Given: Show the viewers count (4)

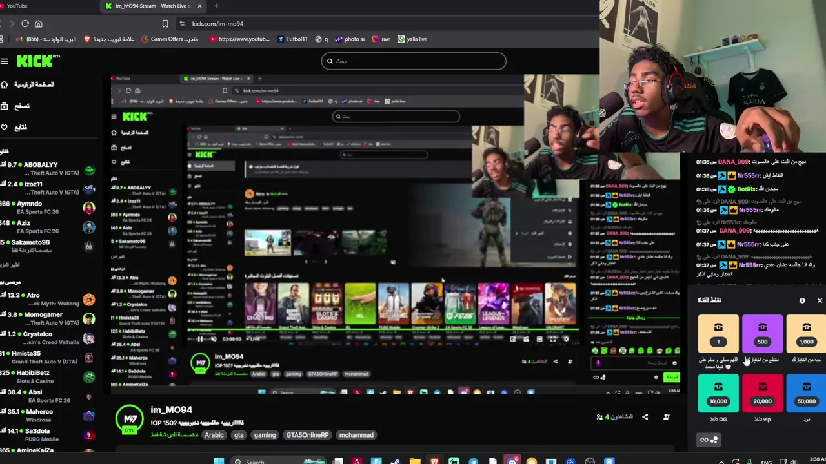Looking at the screenshot, I should (616, 417).
